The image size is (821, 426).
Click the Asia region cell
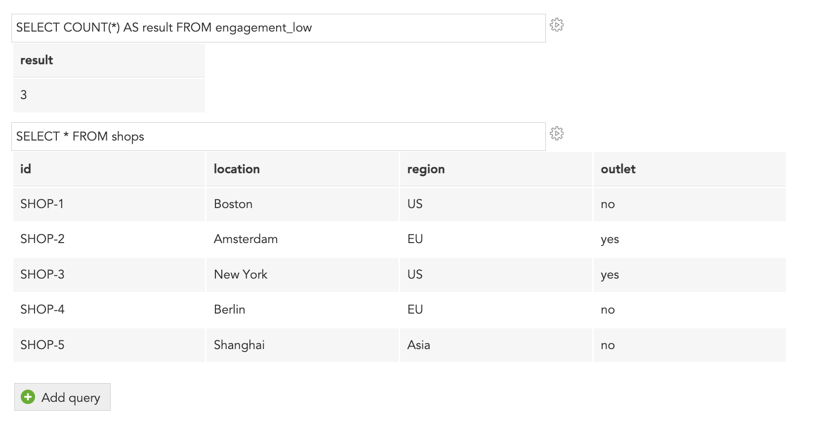[x=496, y=345]
